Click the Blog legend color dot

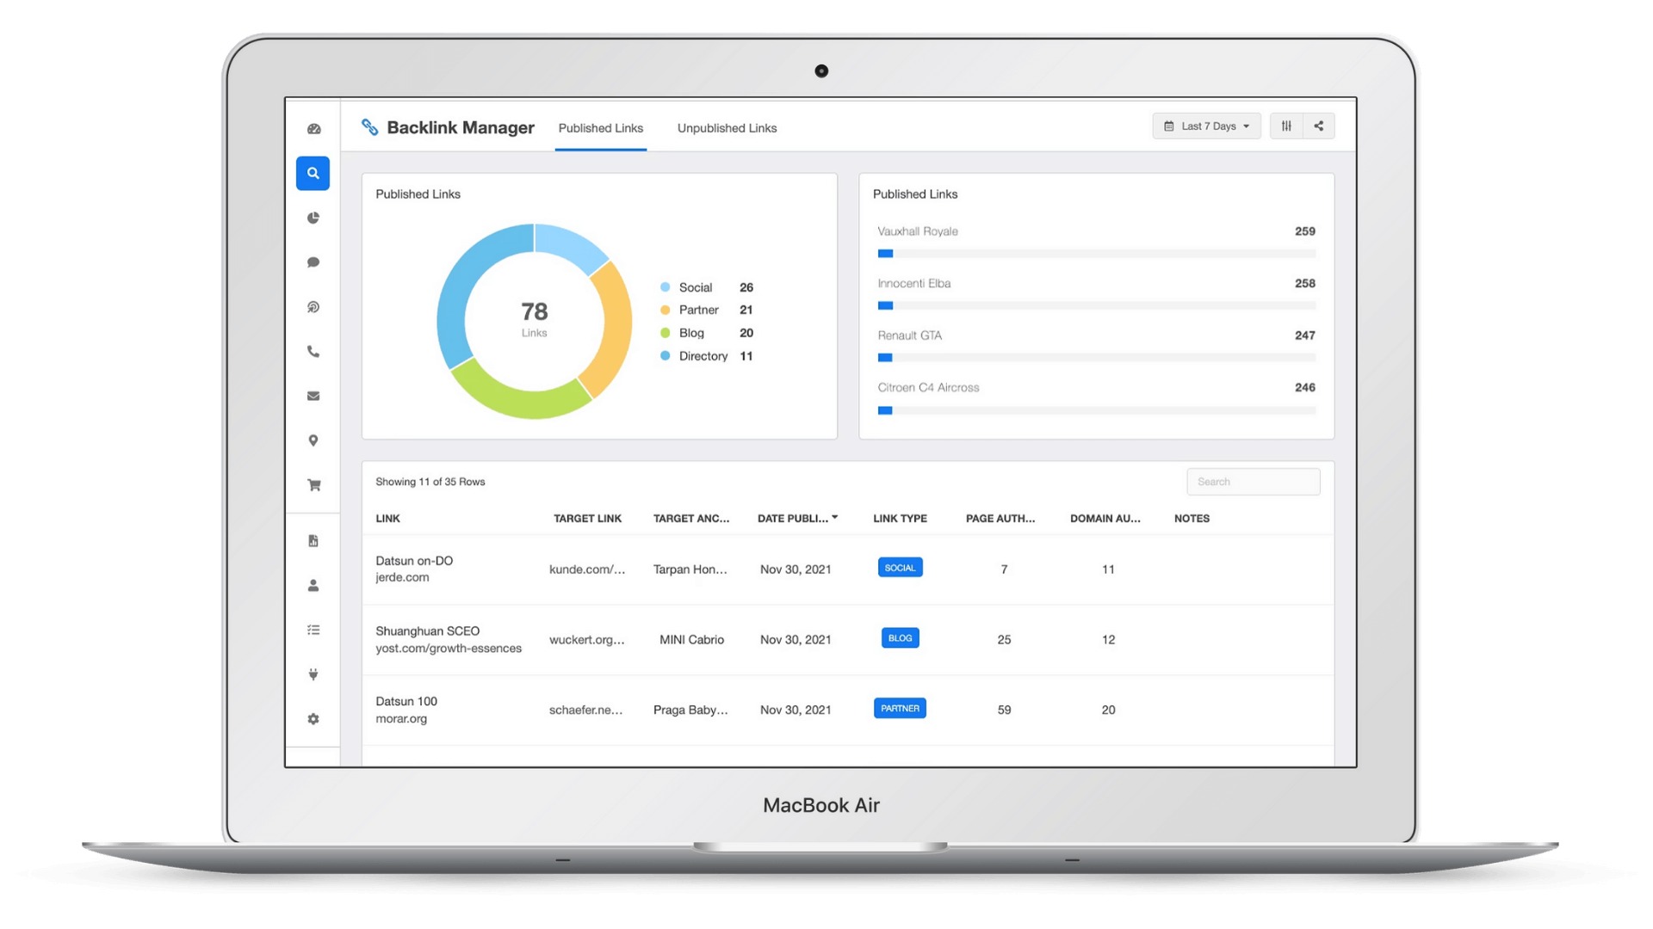pyautogui.click(x=665, y=333)
